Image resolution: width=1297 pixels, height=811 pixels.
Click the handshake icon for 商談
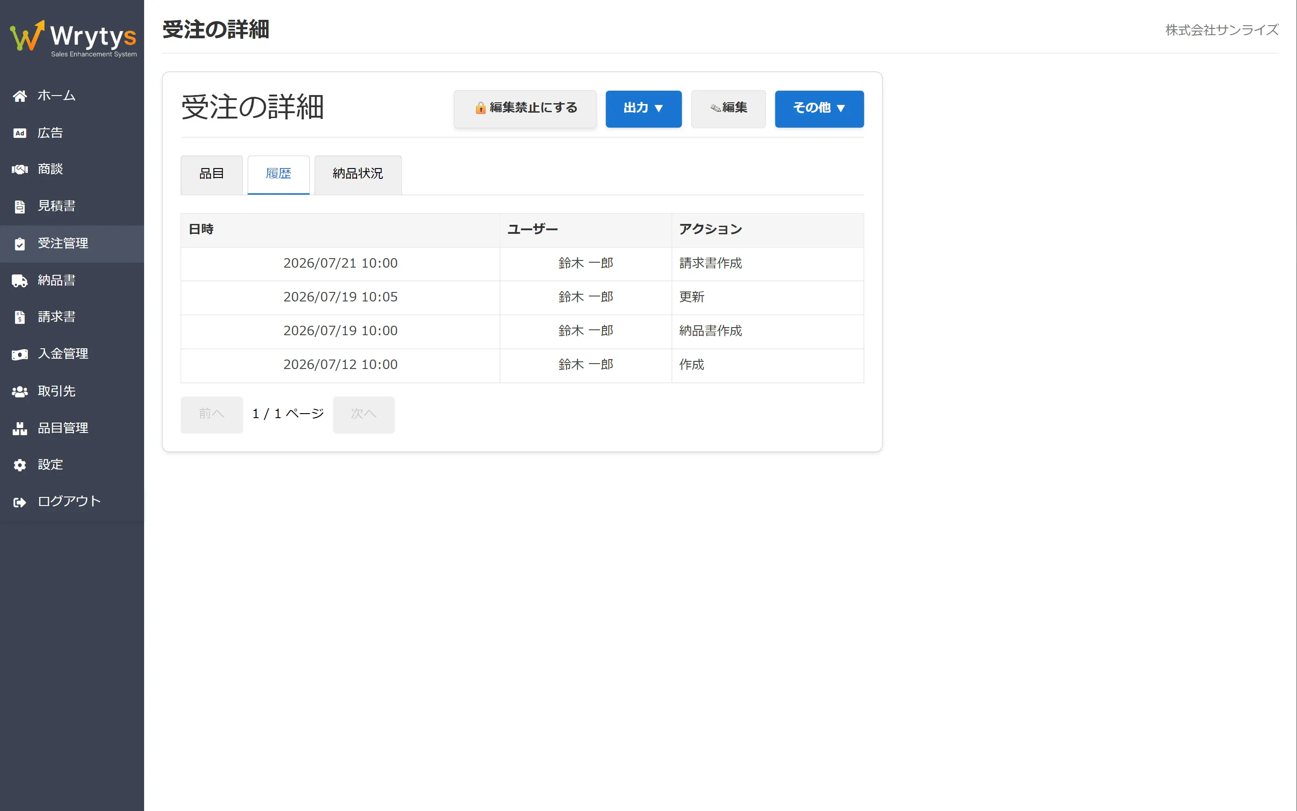(20, 169)
